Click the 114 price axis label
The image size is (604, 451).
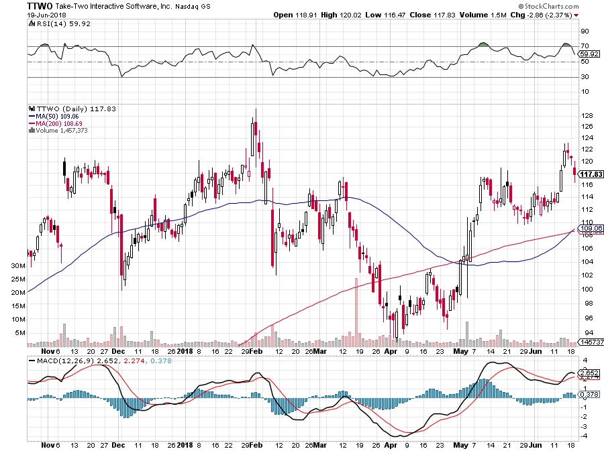pos(587,197)
